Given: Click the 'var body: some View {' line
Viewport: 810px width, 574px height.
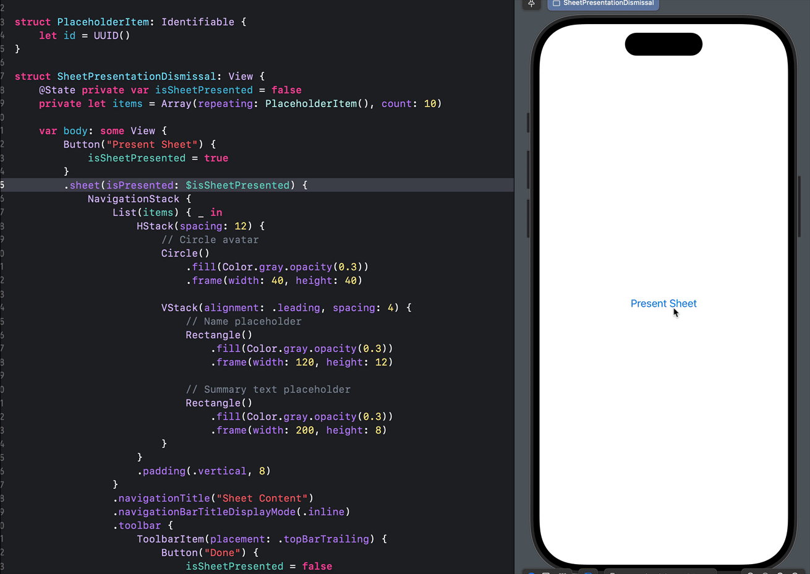Looking at the screenshot, I should [x=103, y=131].
